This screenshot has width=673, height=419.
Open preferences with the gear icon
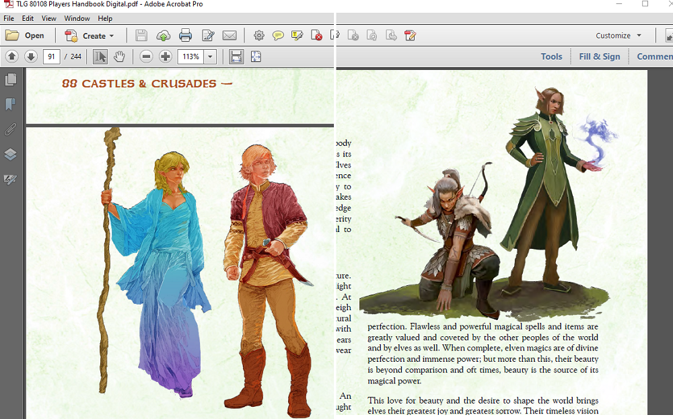tap(259, 36)
